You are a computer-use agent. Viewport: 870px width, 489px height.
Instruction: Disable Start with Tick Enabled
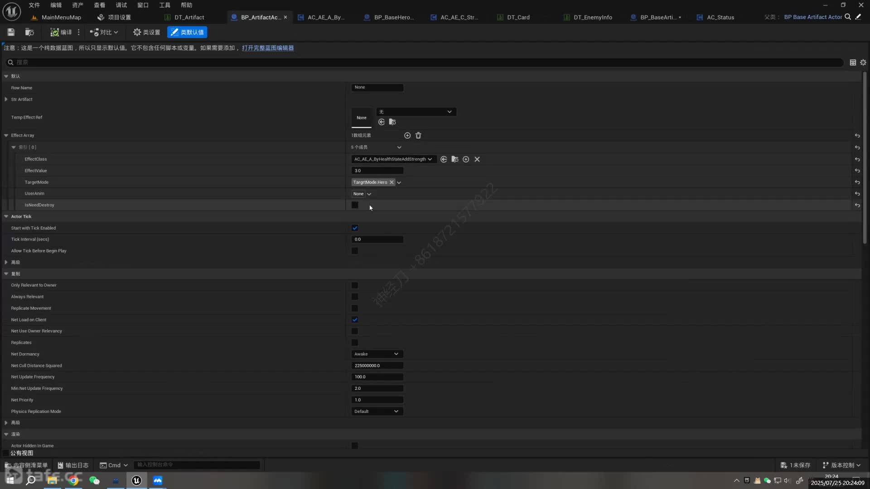click(x=355, y=228)
